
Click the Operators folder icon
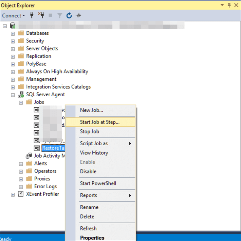click(29, 171)
